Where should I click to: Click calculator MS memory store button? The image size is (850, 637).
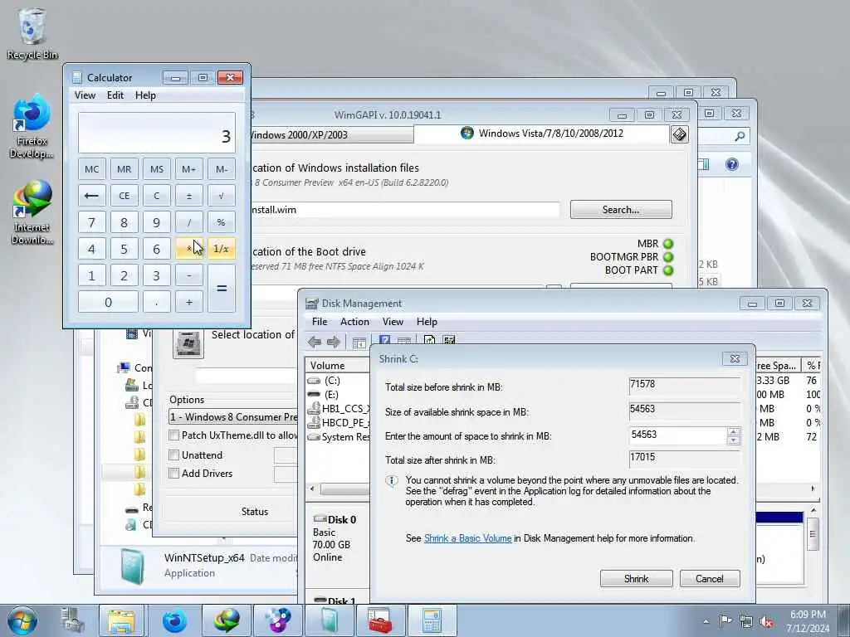[x=157, y=169]
